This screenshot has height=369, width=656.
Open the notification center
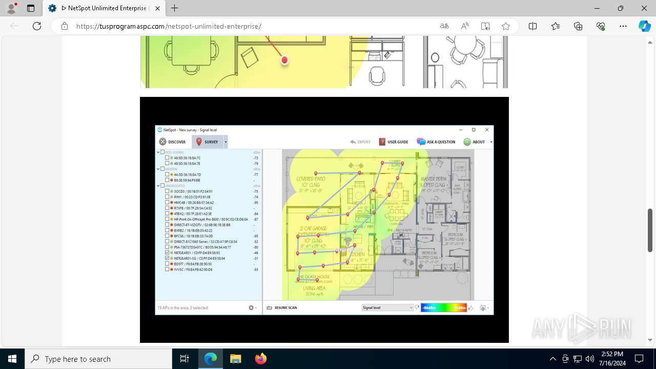(639, 359)
